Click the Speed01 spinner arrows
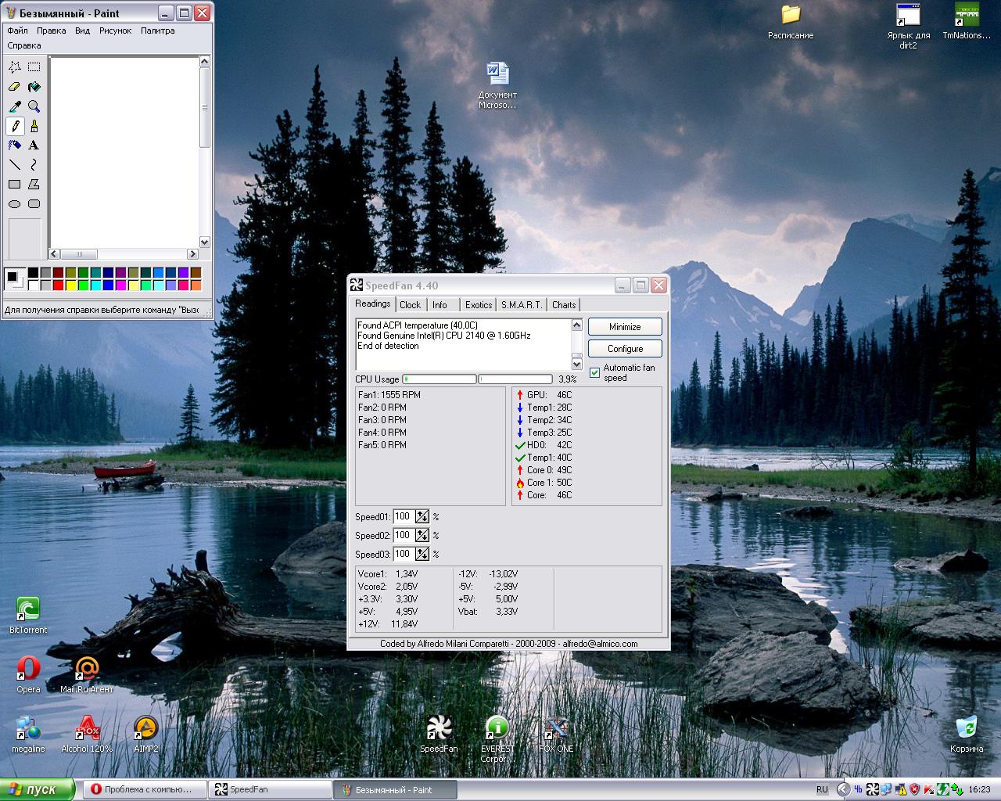 [422, 516]
